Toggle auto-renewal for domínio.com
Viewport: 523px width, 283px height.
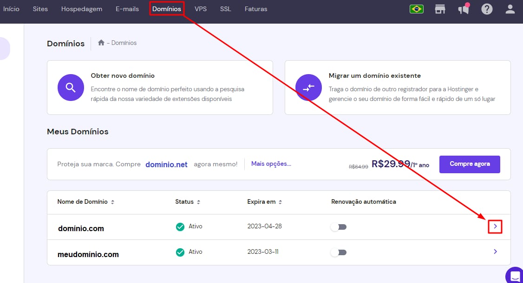pyautogui.click(x=338, y=227)
